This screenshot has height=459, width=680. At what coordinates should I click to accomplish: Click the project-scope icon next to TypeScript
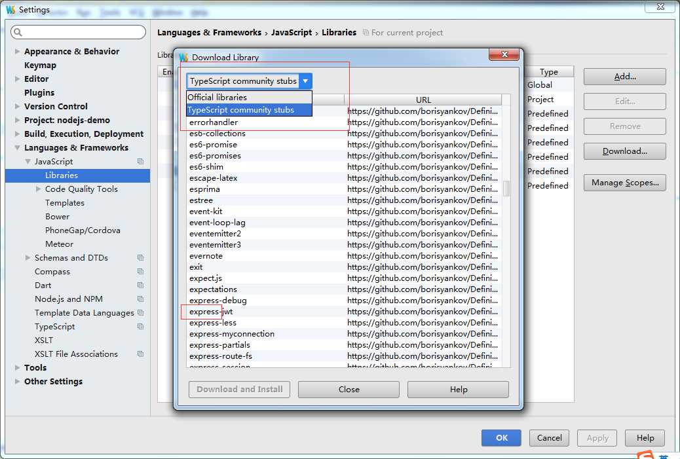(x=140, y=326)
